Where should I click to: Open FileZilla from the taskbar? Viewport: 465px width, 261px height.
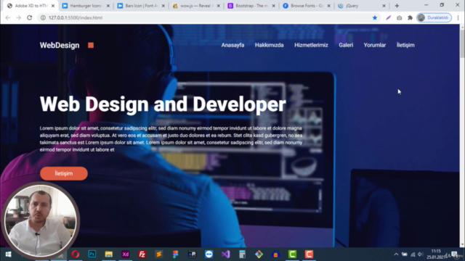pyautogui.click(x=142, y=254)
